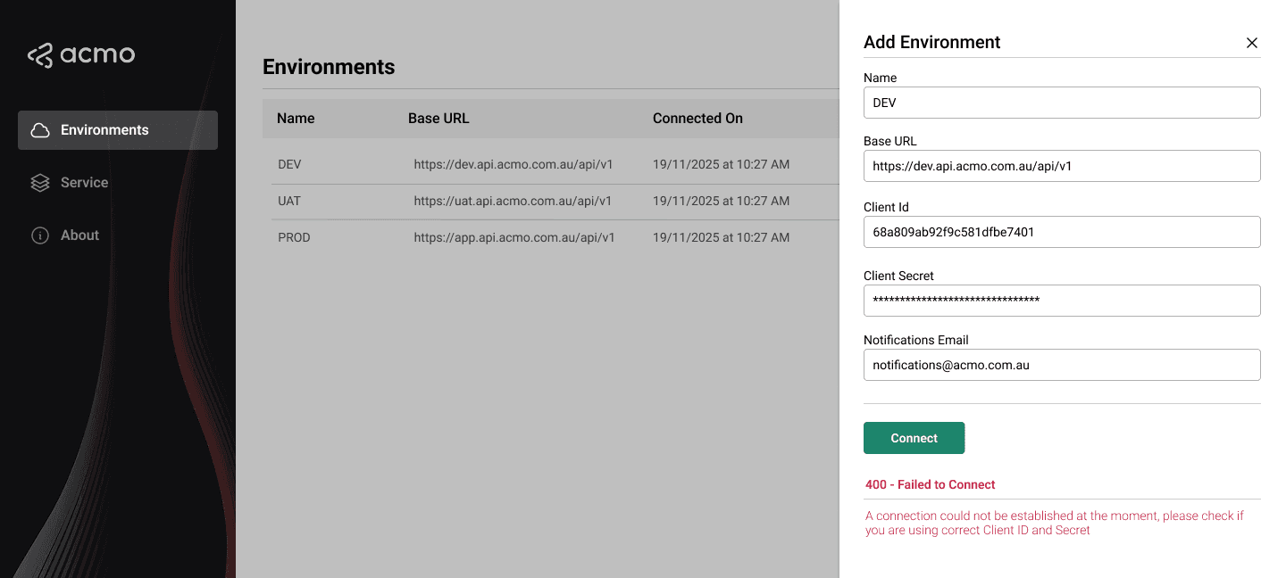
Task: Click the acmo logo icon
Action: click(39, 54)
